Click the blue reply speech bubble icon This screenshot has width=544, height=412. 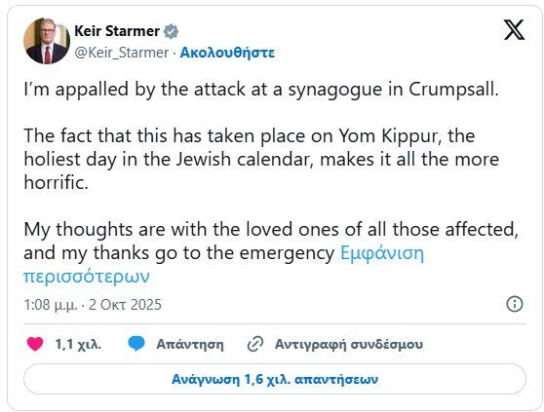[136, 344]
